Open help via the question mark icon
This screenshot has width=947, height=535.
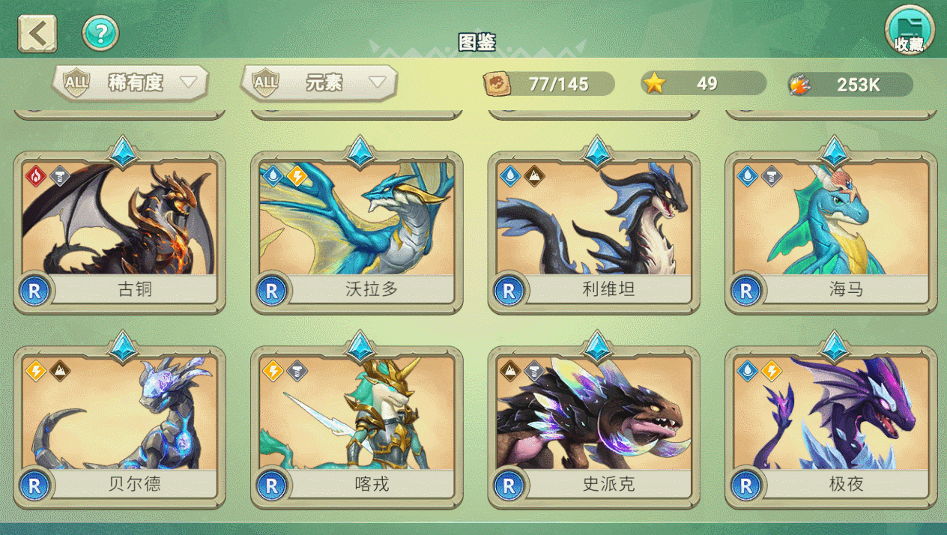(x=100, y=33)
